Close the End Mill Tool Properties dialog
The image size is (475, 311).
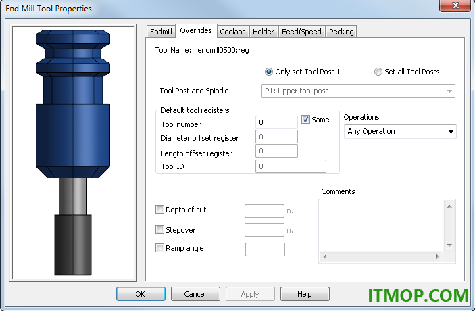pyautogui.click(x=455, y=5)
